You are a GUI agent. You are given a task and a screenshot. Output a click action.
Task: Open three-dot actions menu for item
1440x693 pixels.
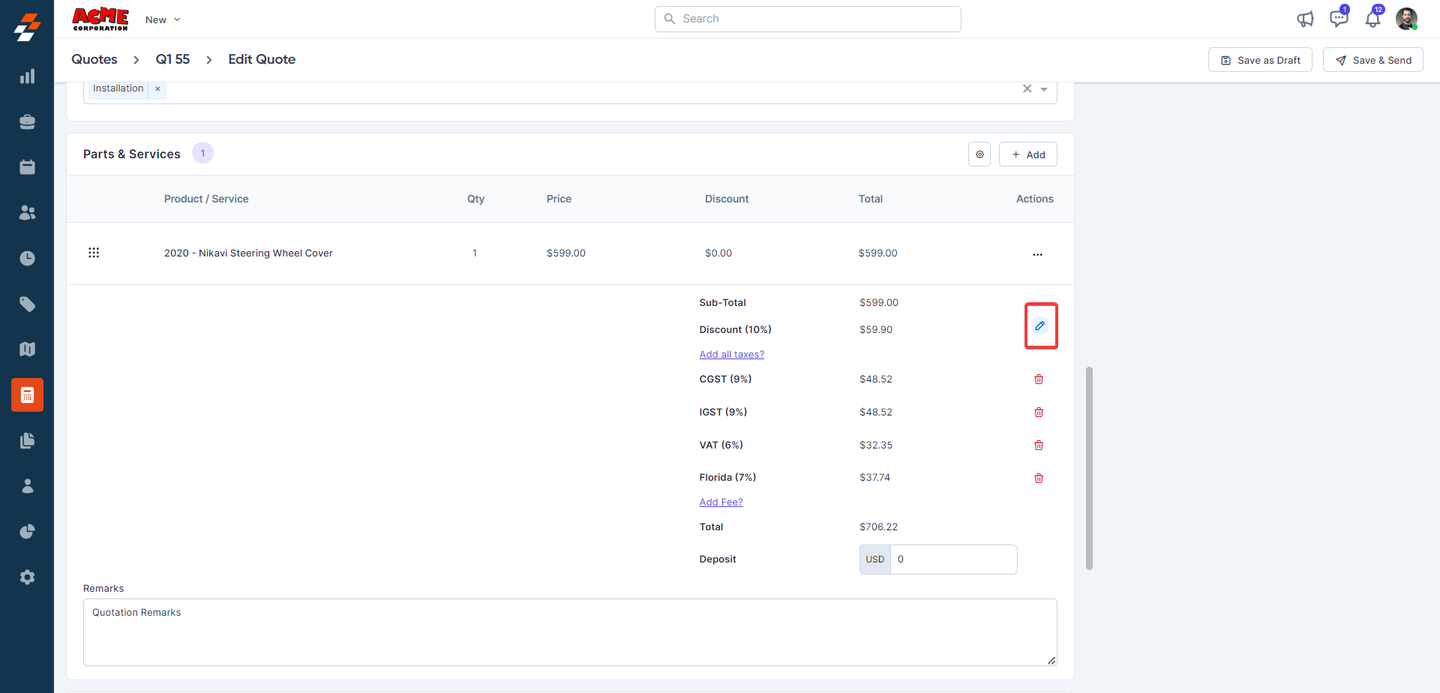point(1037,254)
